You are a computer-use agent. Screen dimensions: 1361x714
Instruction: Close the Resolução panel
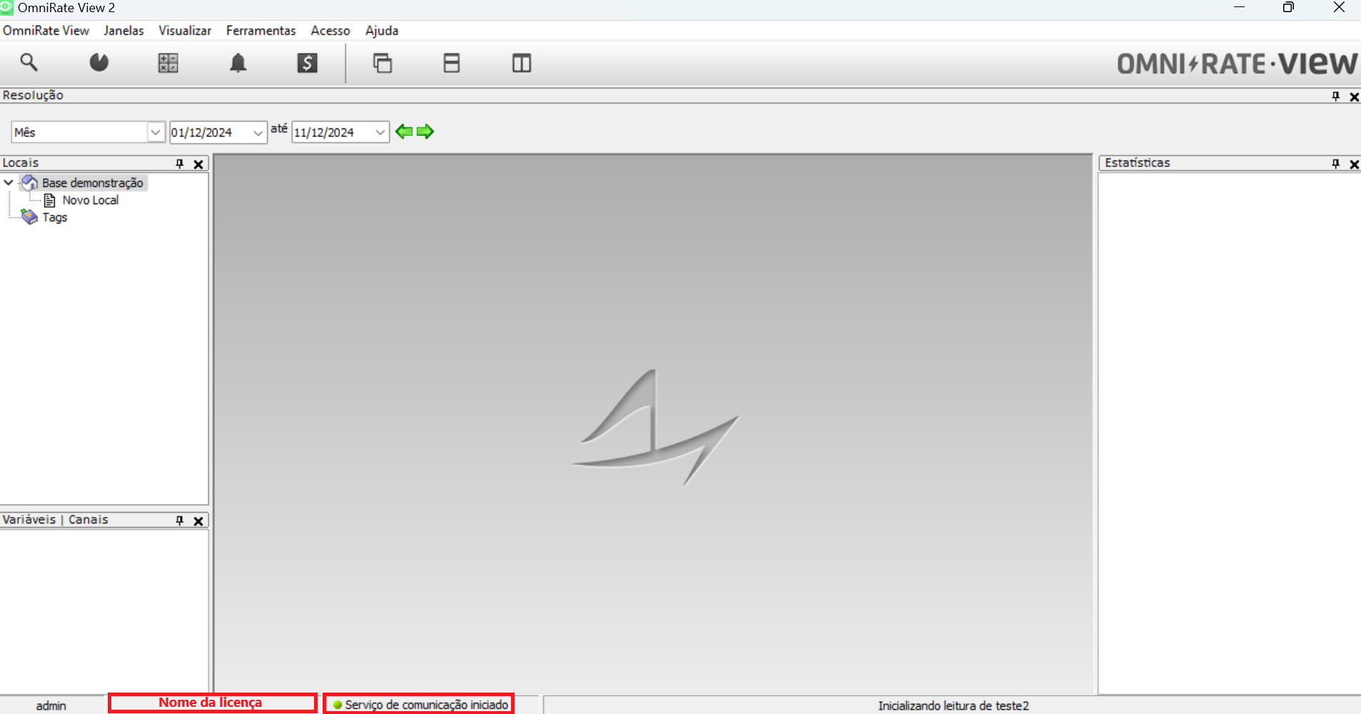pos(1354,96)
